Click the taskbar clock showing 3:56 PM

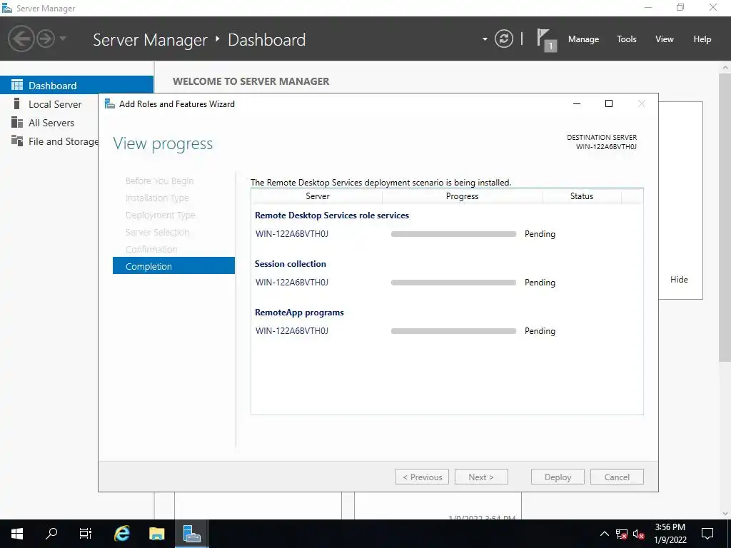click(x=670, y=534)
